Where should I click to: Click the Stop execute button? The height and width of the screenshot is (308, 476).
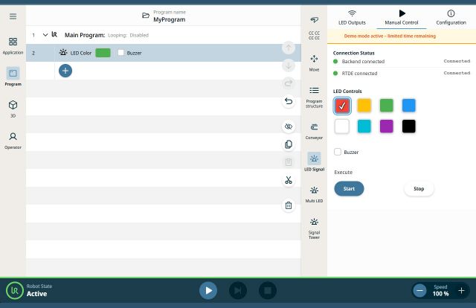(x=419, y=189)
